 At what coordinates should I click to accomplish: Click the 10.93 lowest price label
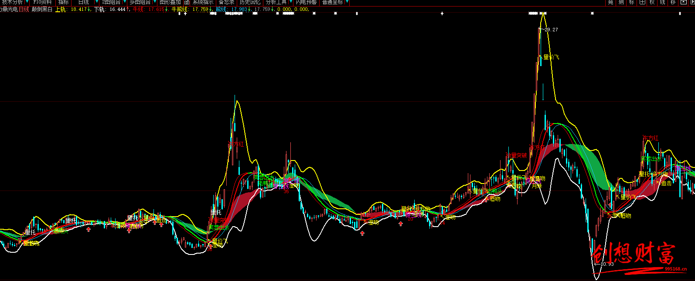607,264
